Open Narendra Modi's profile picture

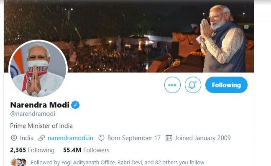coord(38,69)
